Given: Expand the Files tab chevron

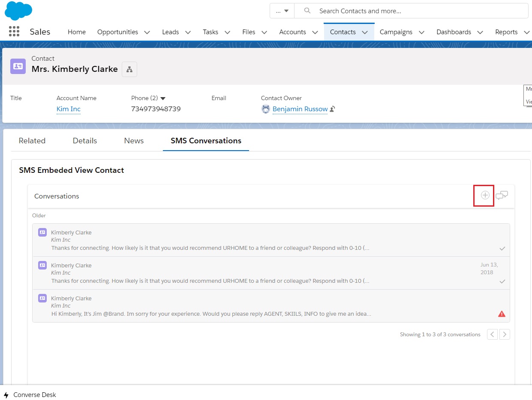Looking at the screenshot, I should pos(264,32).
